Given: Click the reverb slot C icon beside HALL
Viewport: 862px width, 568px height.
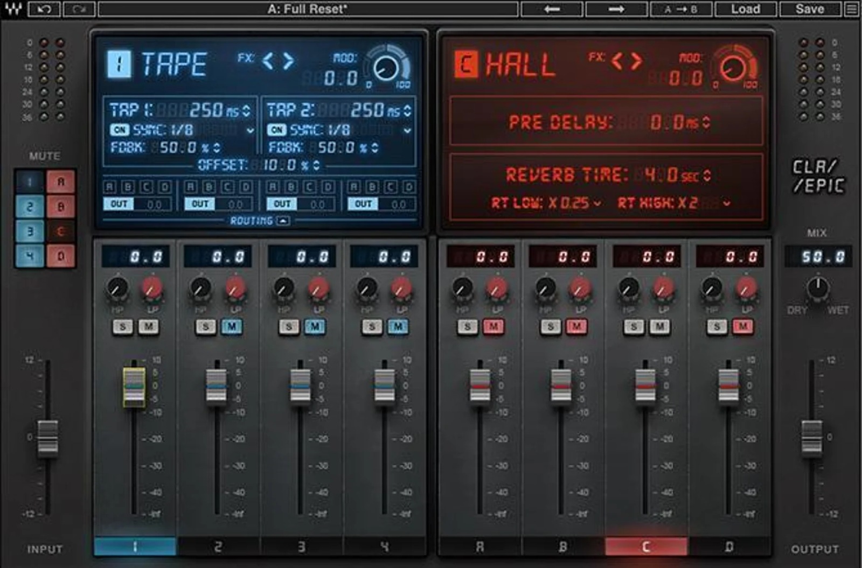Looking at the screenshot, I should pyautogui.click(x=466, y=64).
